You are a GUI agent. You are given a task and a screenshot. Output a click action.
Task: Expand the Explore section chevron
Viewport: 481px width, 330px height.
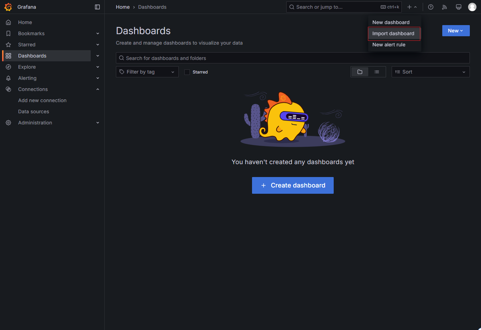98,67
